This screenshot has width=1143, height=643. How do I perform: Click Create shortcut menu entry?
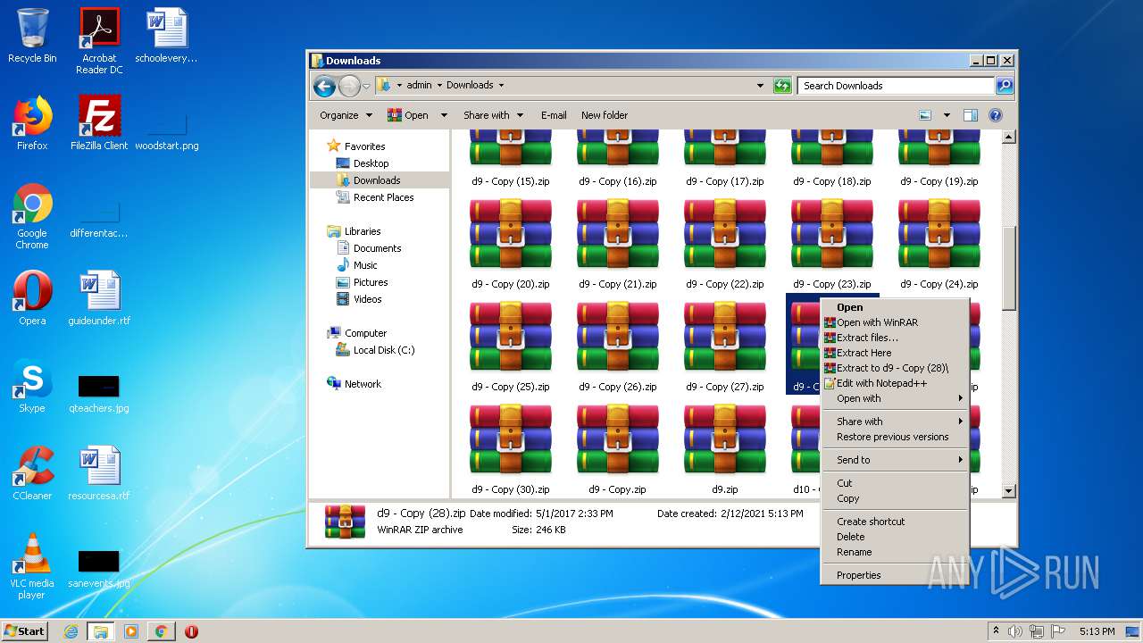pos(895,522)
